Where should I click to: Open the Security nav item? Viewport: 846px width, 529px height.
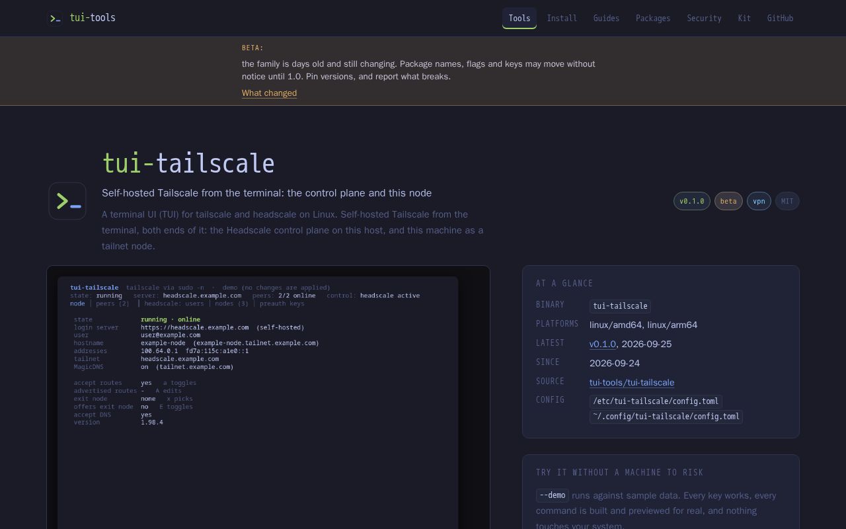pyautogui.click(x=704, y=19)
